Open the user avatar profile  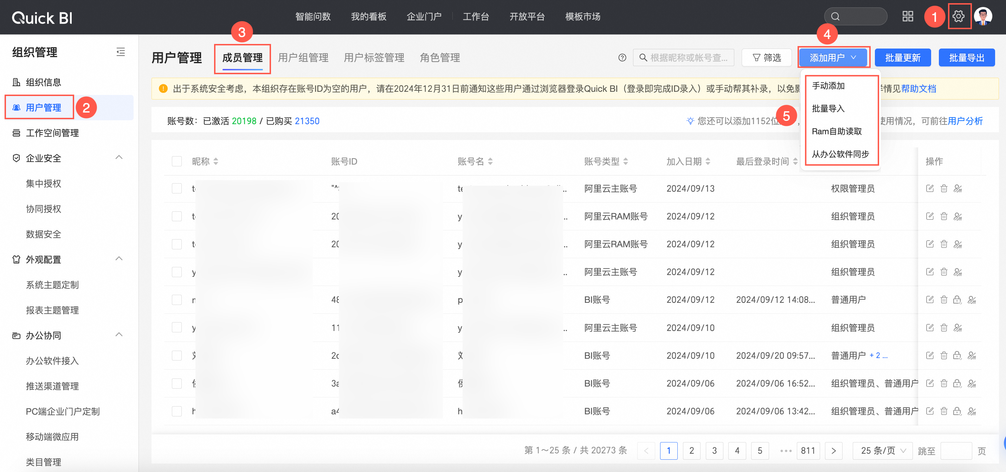coord(982,17)
